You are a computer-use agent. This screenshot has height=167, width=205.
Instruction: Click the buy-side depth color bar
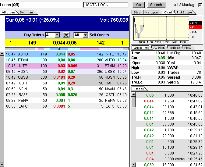(32, 49)
